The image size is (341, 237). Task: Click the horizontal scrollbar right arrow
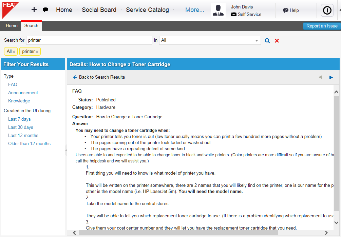(x=326, y=233)
